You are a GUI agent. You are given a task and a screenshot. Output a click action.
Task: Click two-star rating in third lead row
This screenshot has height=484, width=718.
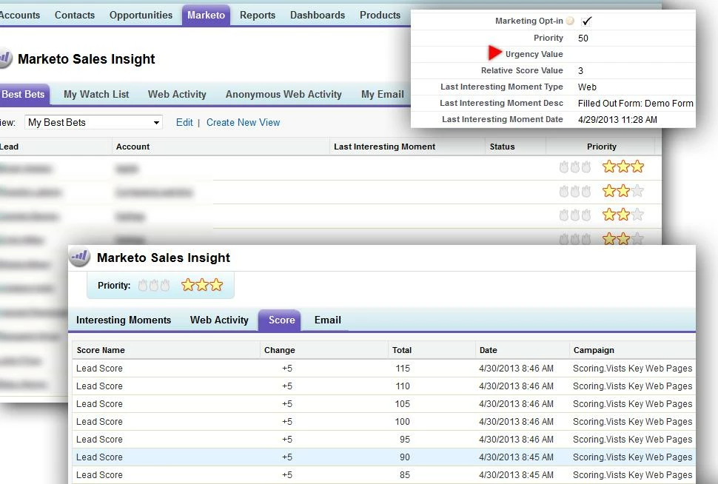click(623, 215)
